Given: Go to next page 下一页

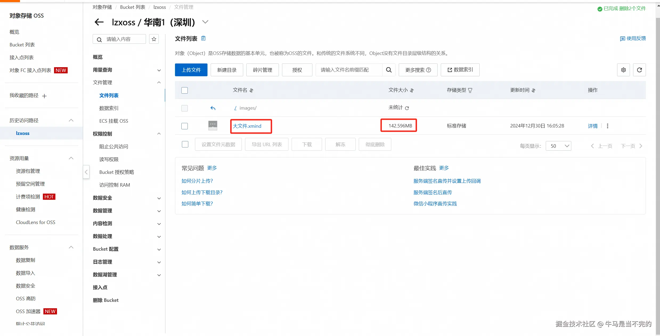Looking at the screenshot, I should (x=632, y=146).
